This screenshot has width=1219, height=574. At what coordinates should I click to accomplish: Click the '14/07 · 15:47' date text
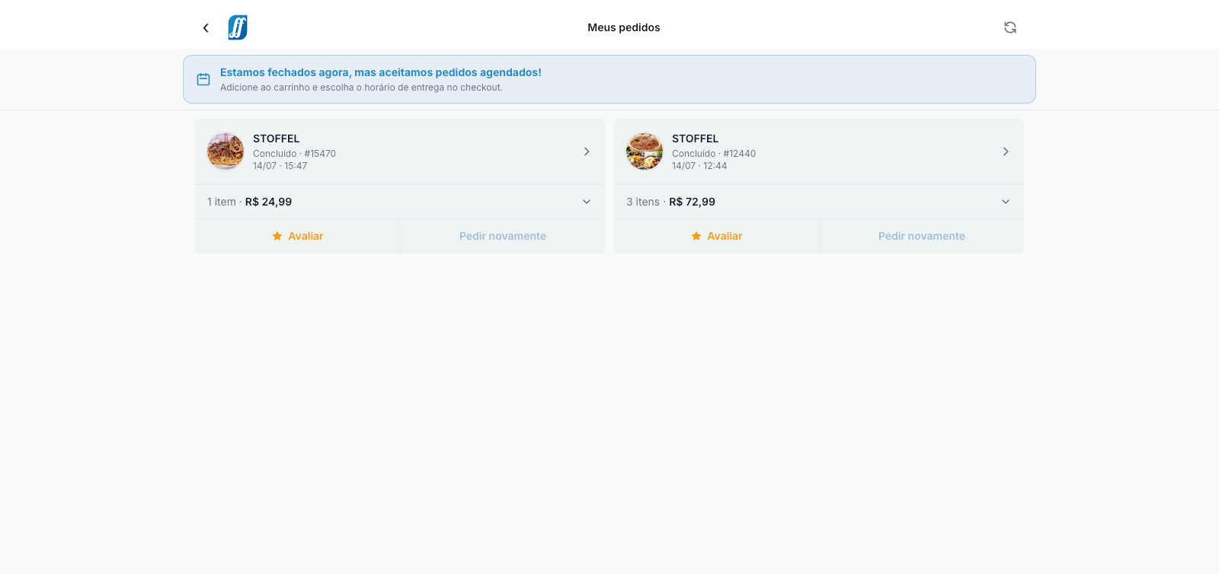280,166
